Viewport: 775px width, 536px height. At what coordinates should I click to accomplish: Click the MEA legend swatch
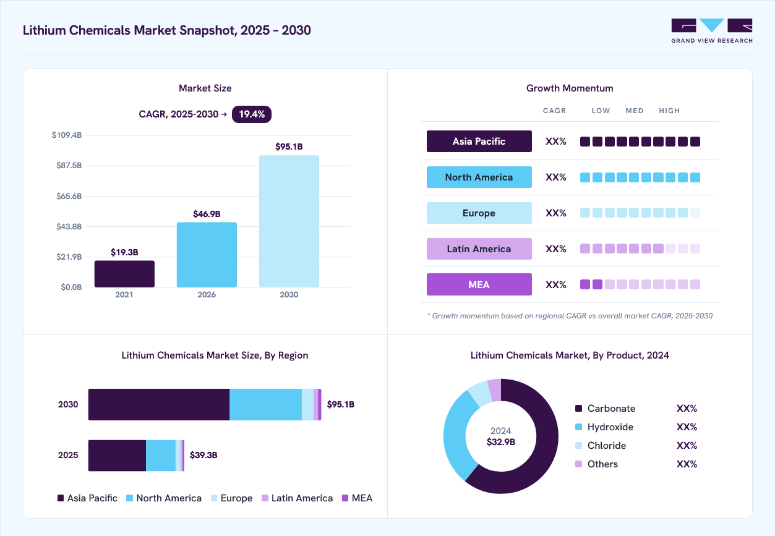(x=345, y=498)
